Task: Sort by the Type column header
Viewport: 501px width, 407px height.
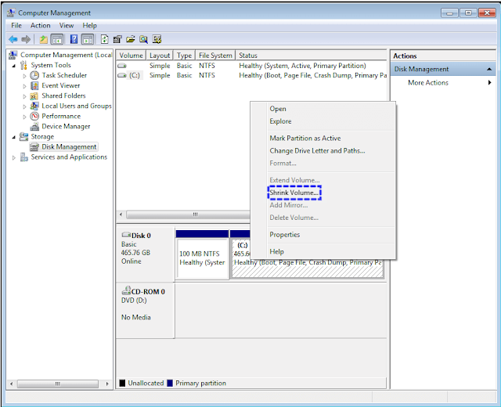Action: [185, 56]
